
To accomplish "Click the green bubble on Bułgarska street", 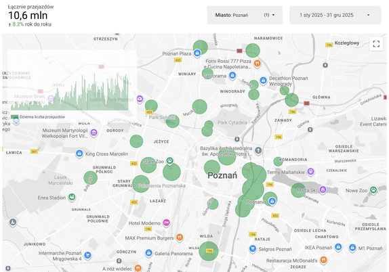I will [x=91, y=178].
